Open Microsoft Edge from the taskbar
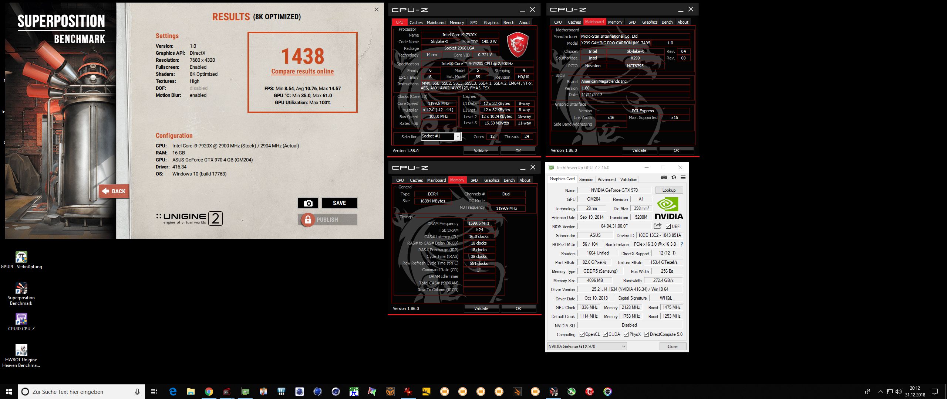Image resolution: width=947 pixels, height=399 pixels. click(x=173, y=392)
